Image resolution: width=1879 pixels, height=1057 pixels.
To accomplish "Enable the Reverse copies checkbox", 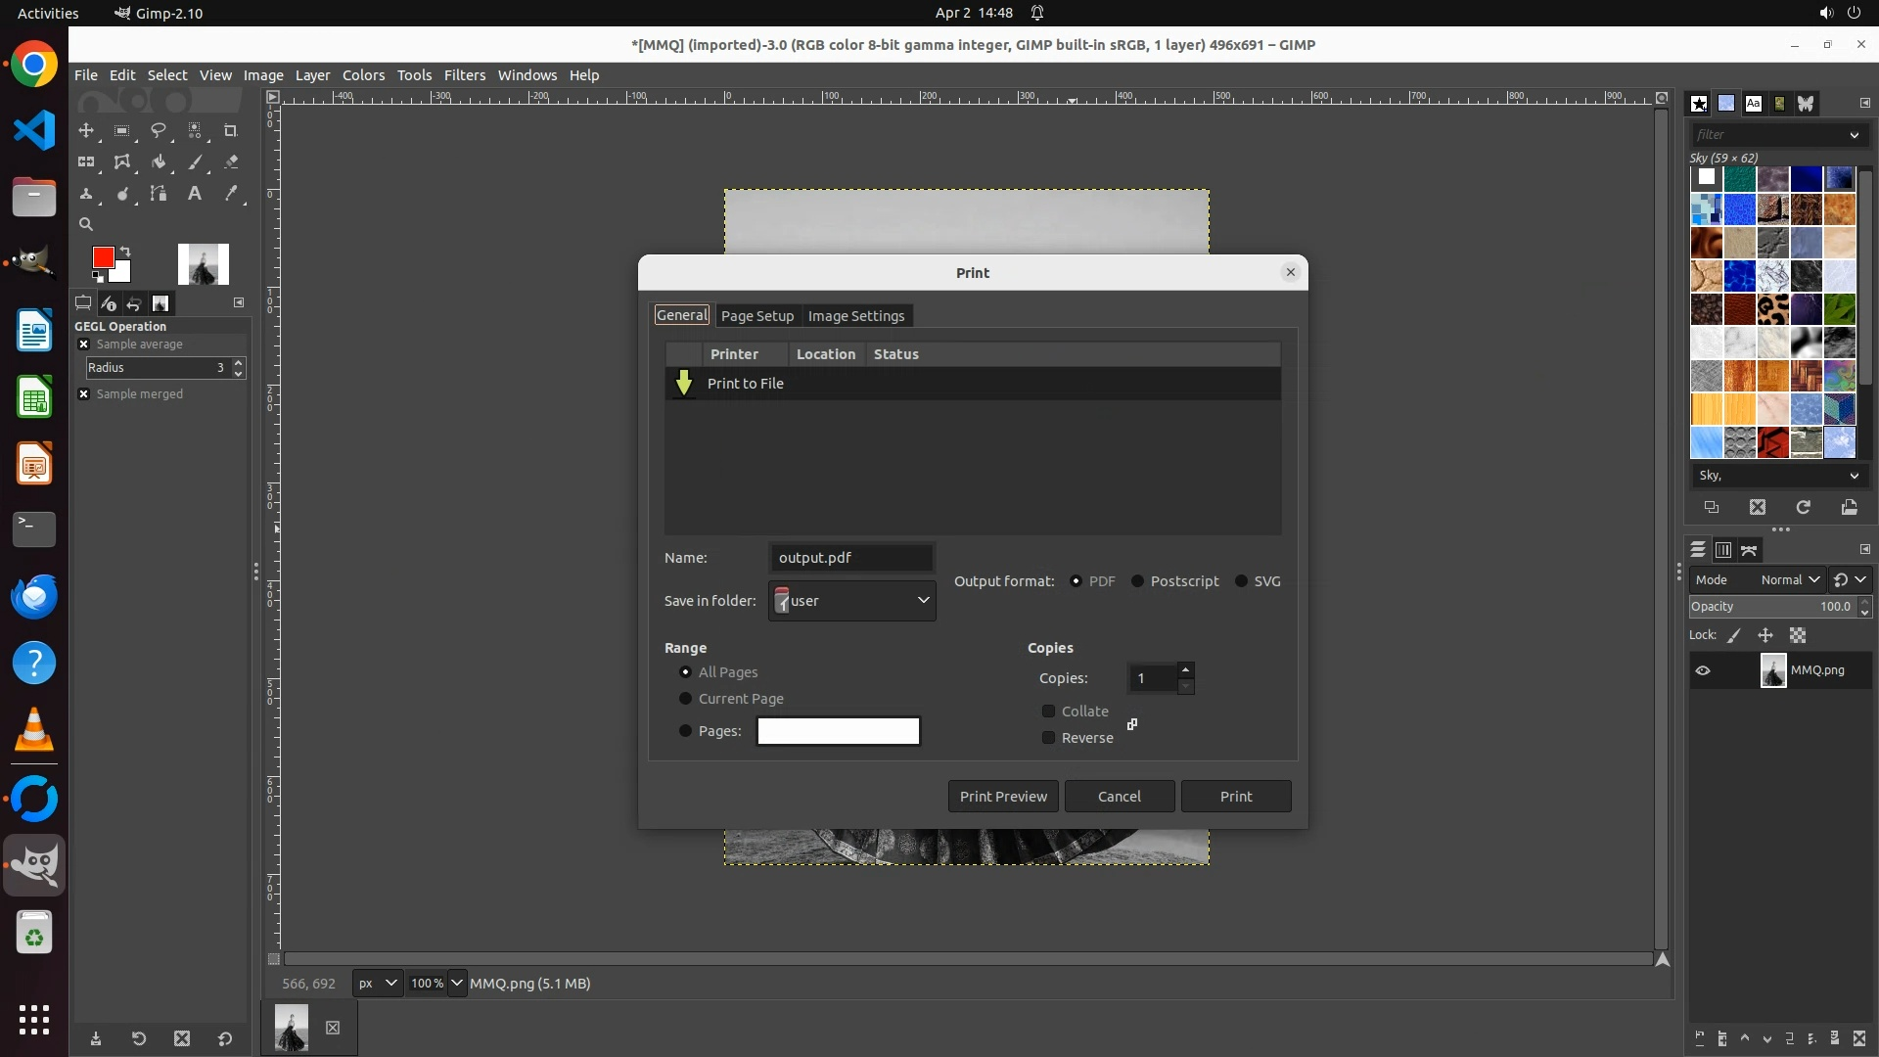I will point(1049,738).
